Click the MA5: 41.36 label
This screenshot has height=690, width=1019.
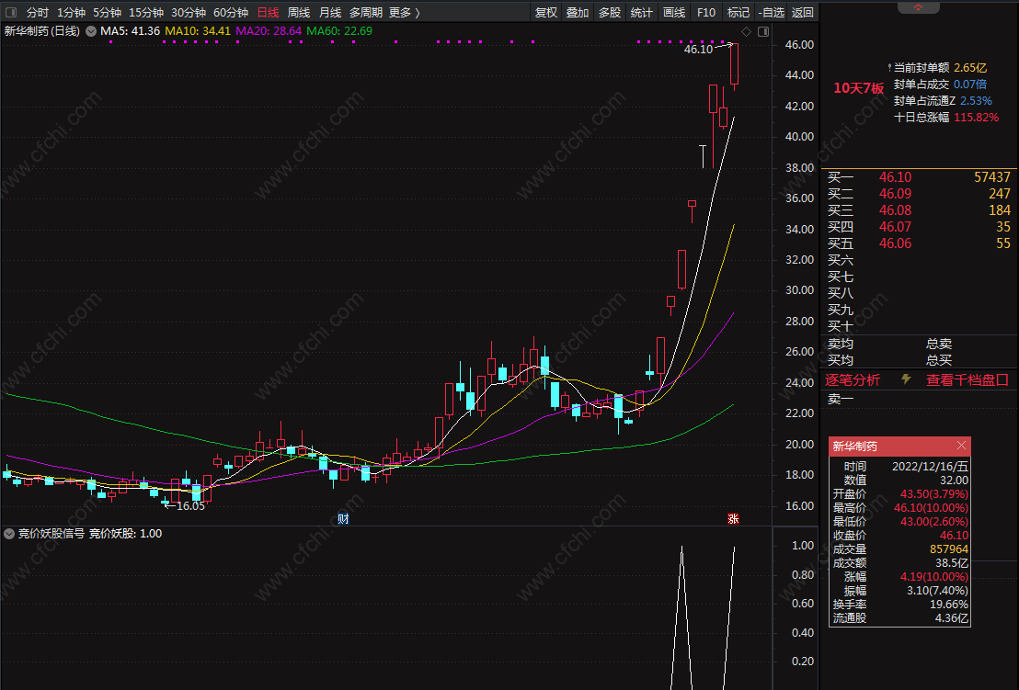tap(130, 31)
